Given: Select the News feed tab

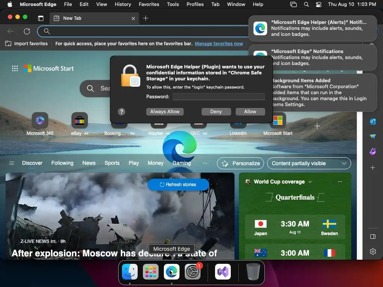Looking at the screenshot, I should [89, 163].
